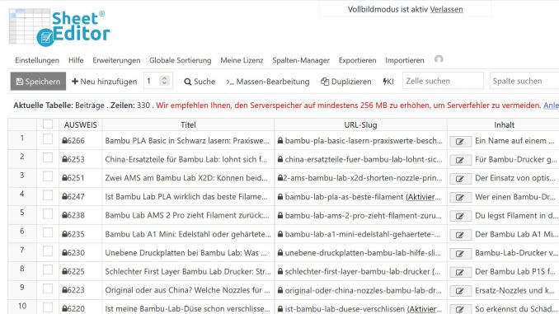Tick checkbox for row 7 (6230)
This screenshot has width=559, height=314.
(x=48, y=251)
